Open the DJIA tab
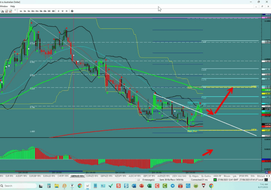The height and width of the screenshot is (190, 271). 253,176
